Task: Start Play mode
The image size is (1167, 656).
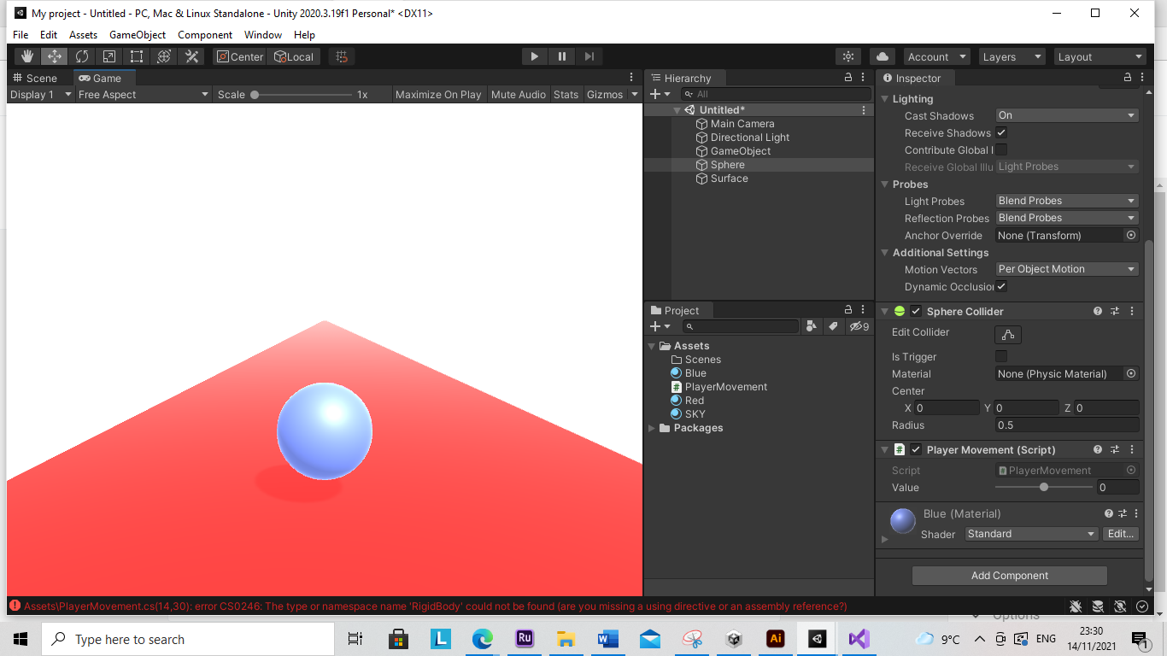Action: tap(535, 56)
